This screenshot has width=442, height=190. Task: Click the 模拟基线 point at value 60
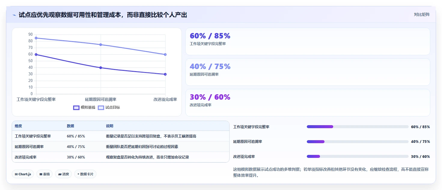[36, 55]
